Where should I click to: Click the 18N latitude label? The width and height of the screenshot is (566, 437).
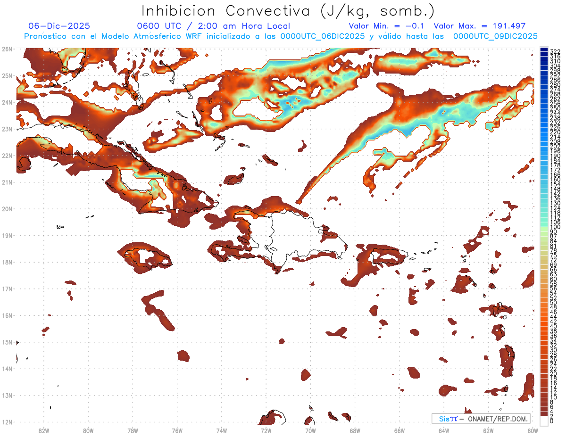click(x=7, y=262)
